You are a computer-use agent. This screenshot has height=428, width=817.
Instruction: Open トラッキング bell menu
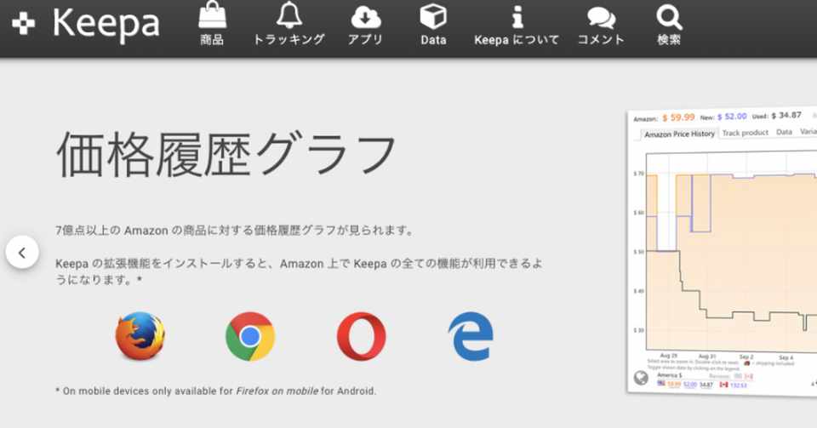[289, 24]
